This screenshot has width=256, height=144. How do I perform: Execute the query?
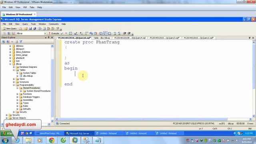click(54, 33)
